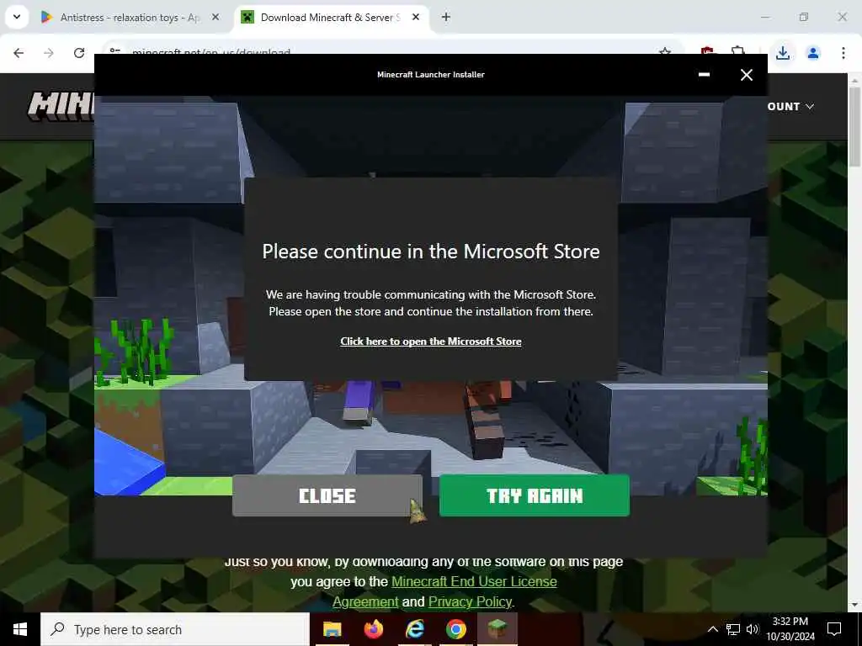The image size is (862, 646).
Task: Minimize the Minecraft Launcher Installer window
Action: [x=704, y=75]
